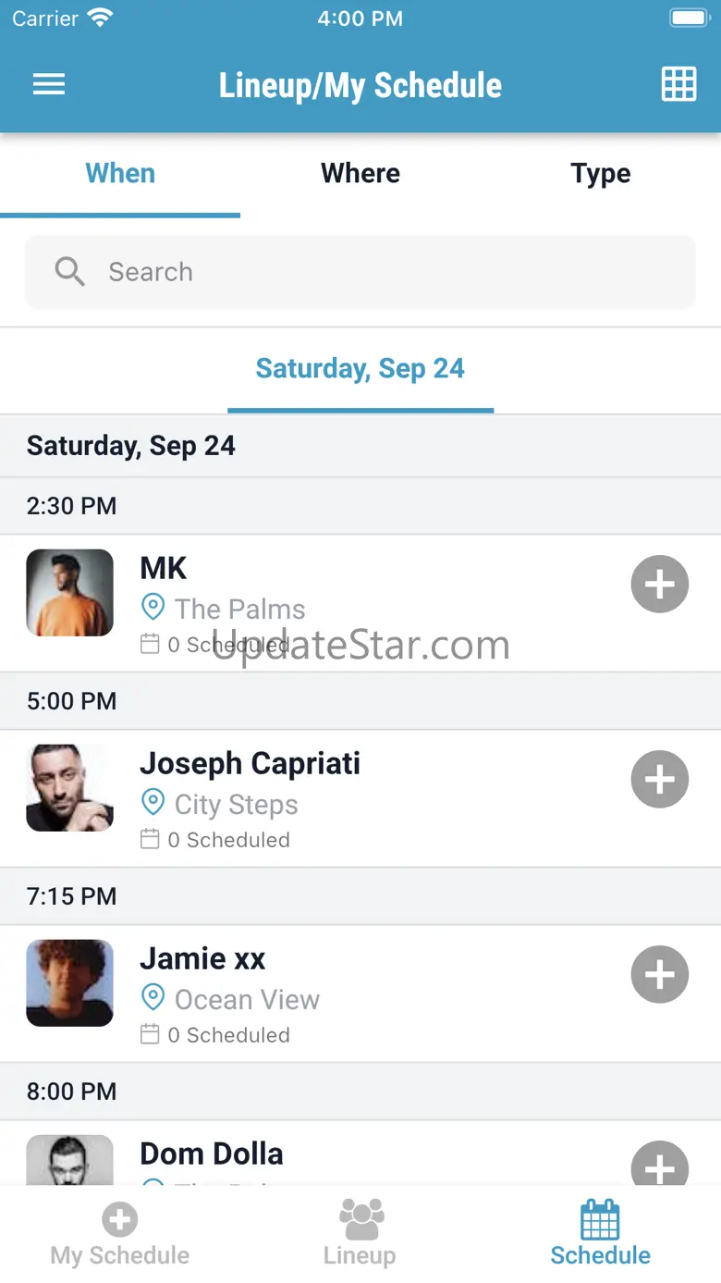Switch to grid view icon

pyautogui.click(x=678, y=84)
